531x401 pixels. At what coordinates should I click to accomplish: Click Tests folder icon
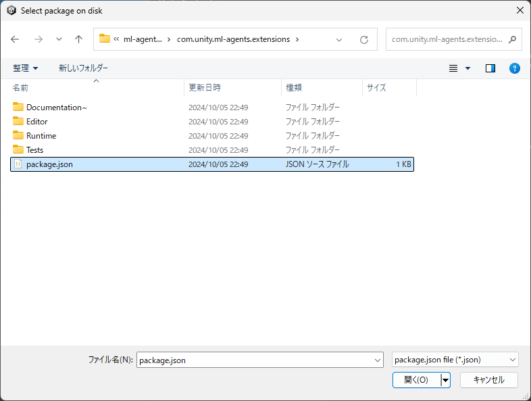click(x=18, y=150)
